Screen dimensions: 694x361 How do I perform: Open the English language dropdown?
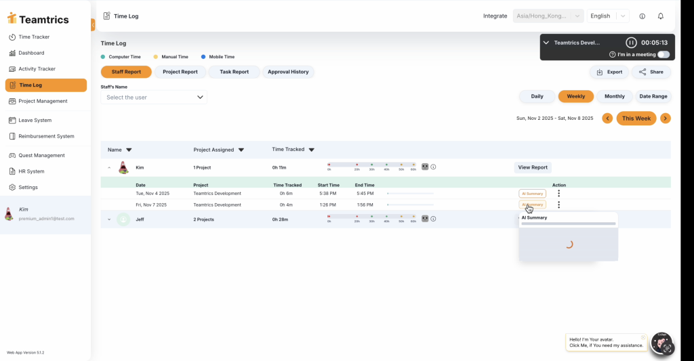click(x=608, y=16)
